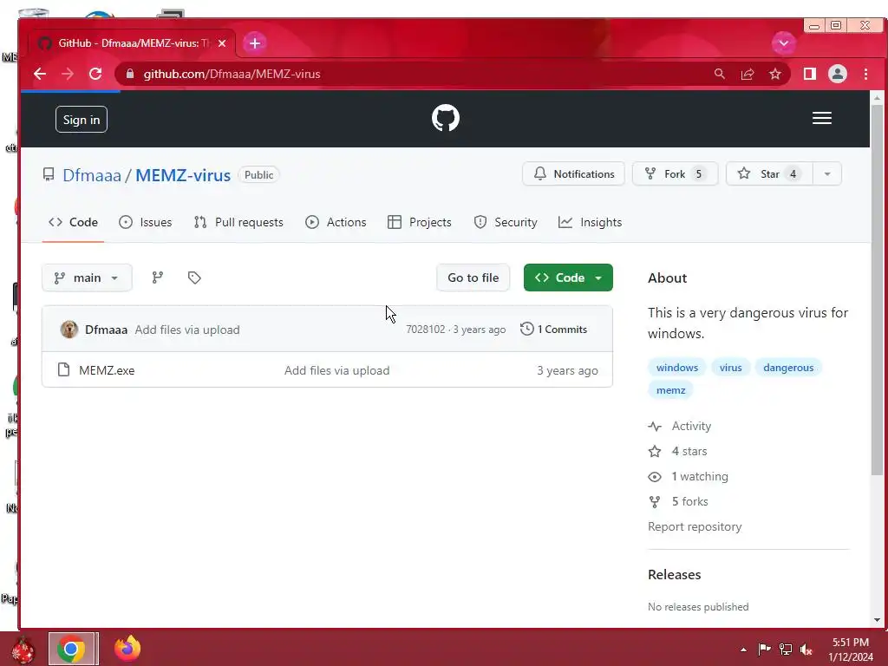The height and width of the screenshot is (666, 888).
Task: Click the network tray icon
Action: [786, 649]
